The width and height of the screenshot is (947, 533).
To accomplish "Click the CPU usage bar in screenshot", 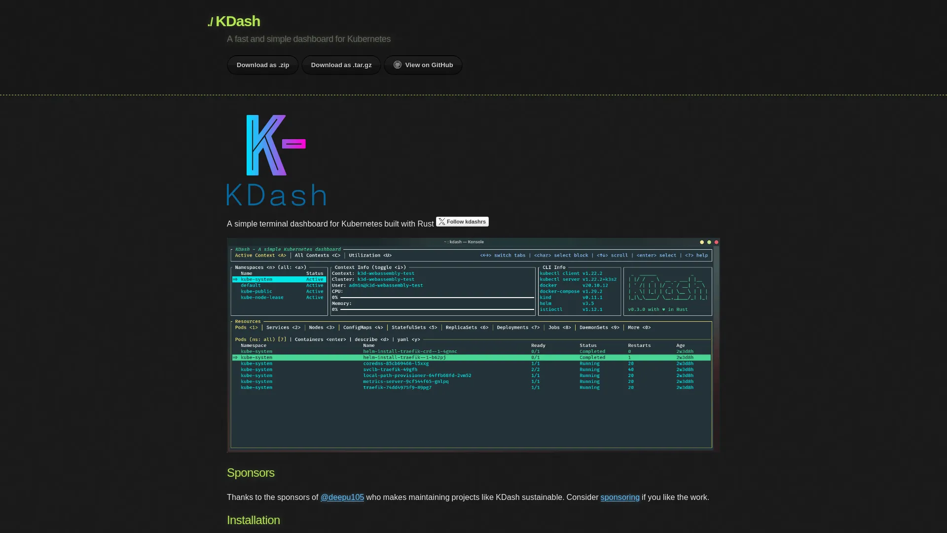I will tap(437, 298).
